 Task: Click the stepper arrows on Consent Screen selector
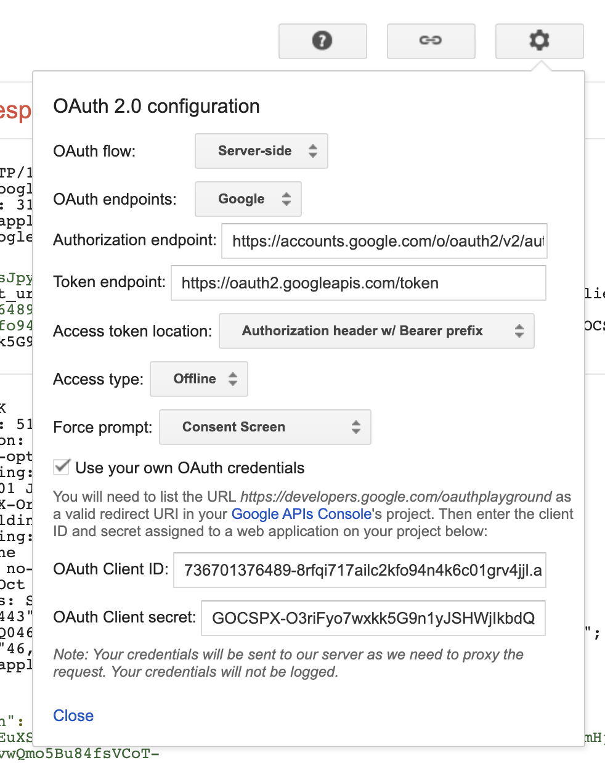coord(356,427)
